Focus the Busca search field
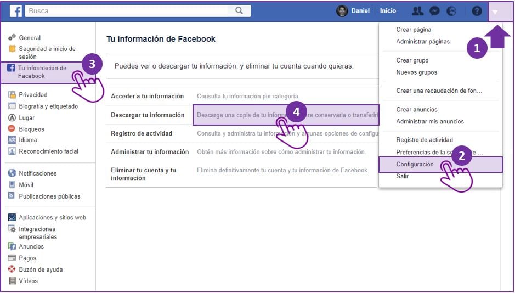 click(x=127, y=11)
